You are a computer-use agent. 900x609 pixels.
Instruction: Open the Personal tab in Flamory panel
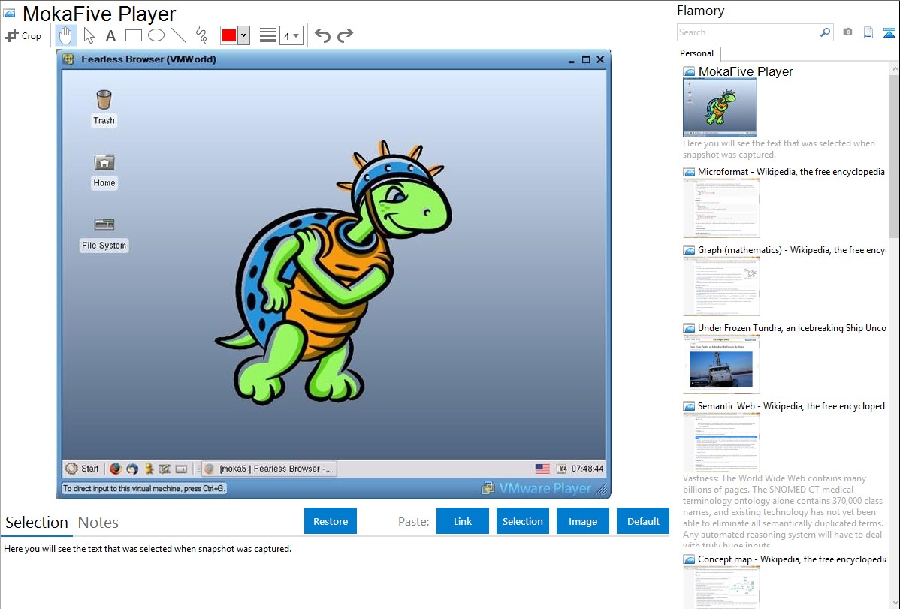(x=696, y=53)
